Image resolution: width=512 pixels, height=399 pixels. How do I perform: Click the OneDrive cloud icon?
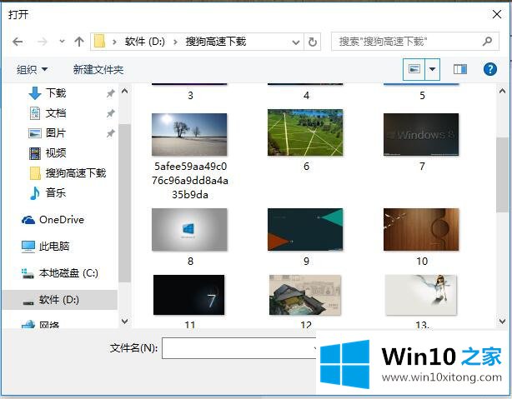28,220
